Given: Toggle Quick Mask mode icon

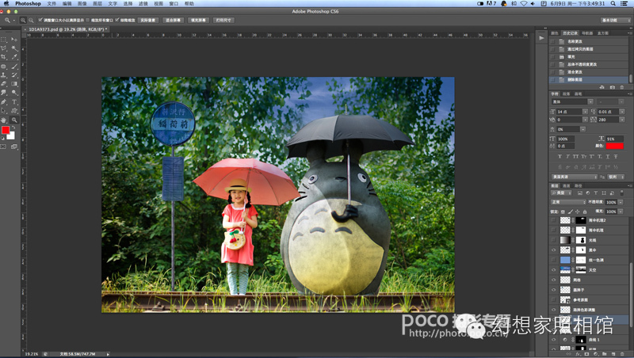Looking at the screenshot, I should coord(4,147).
